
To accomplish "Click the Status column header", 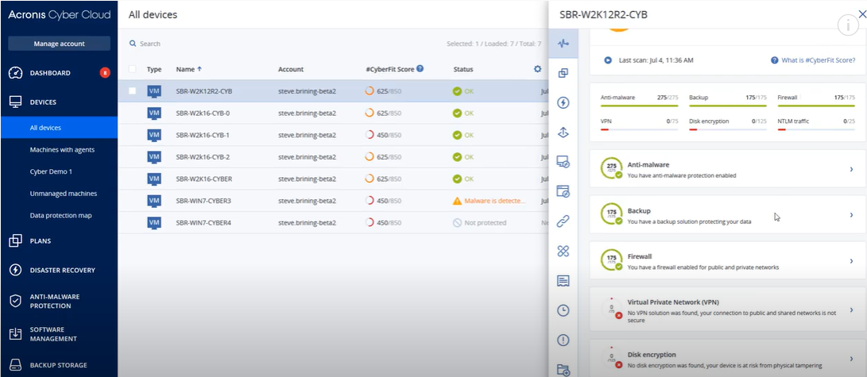I will point(463,70).
